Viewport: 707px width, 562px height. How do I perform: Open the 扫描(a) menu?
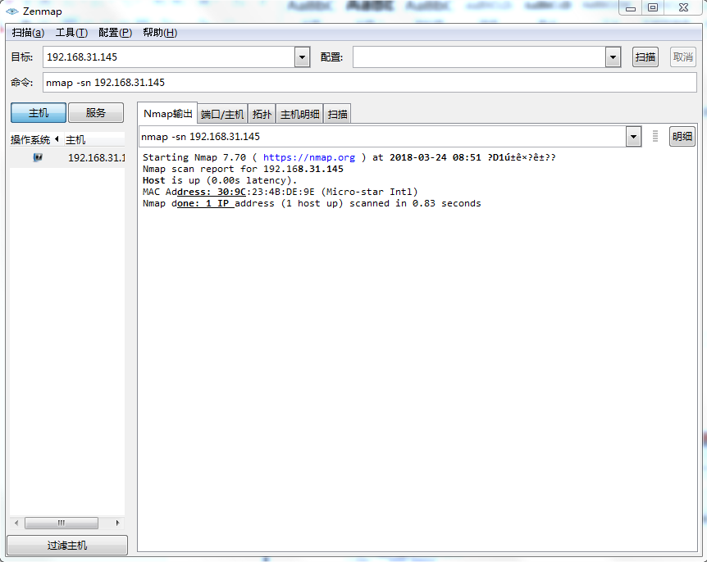tap(28, 33)
